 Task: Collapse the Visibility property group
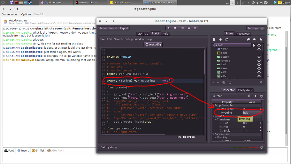point(216,137)
